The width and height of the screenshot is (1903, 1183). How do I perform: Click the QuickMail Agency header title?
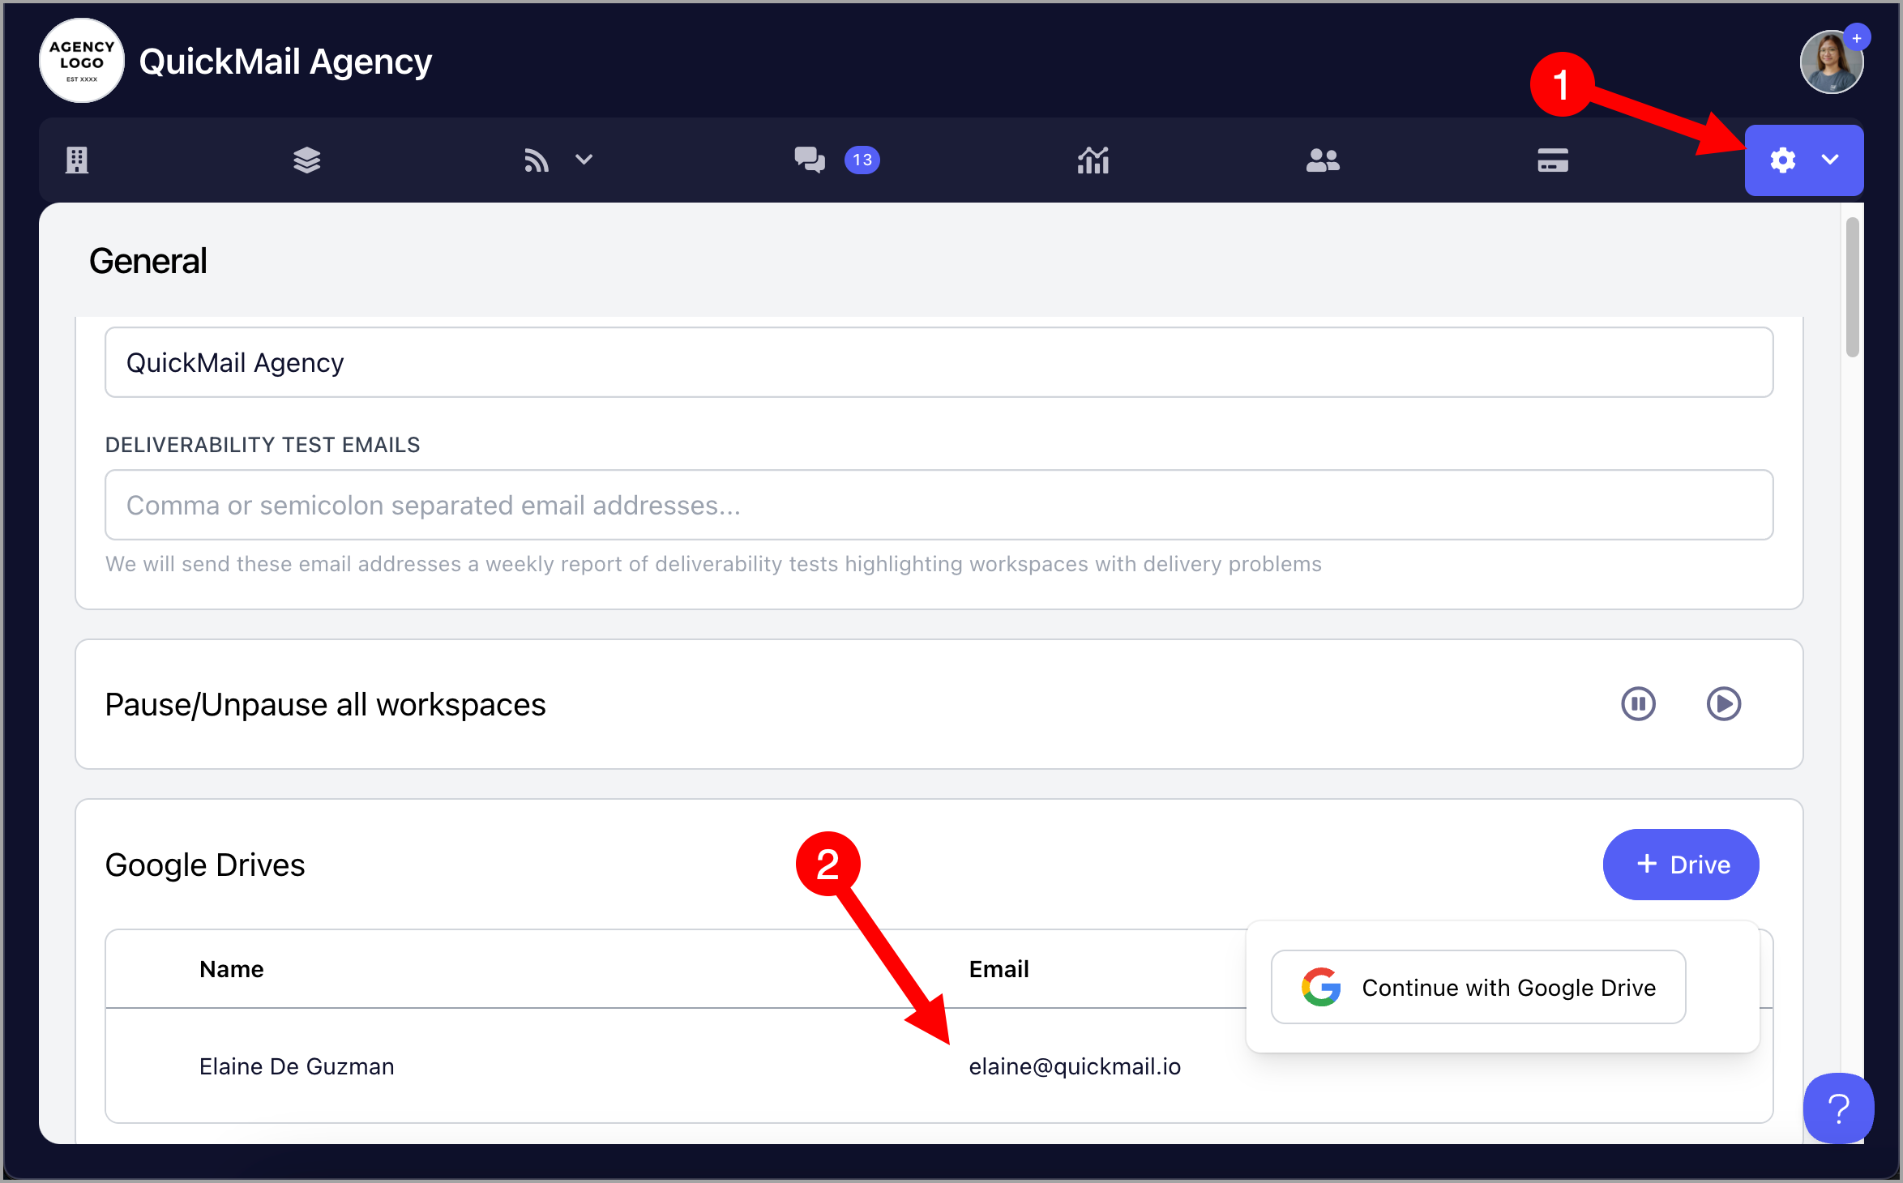[285, 62]
